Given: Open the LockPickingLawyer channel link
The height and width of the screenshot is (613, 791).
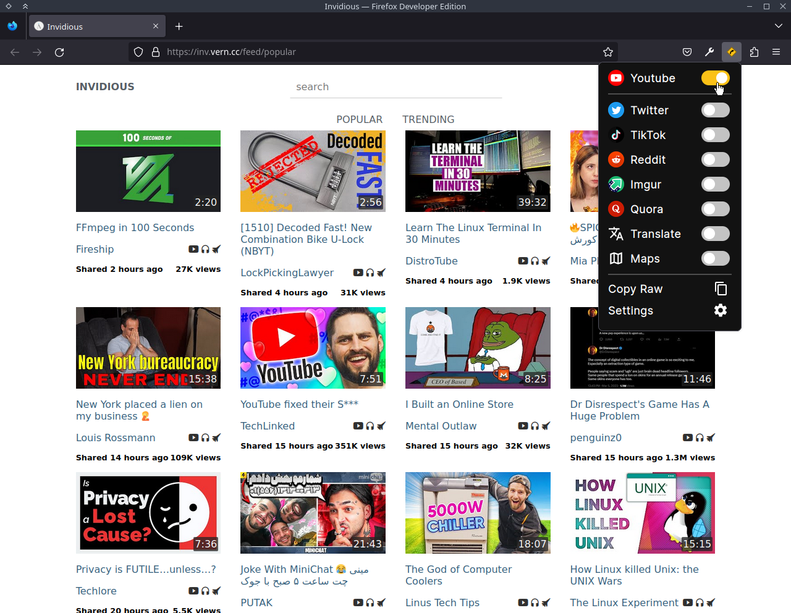Looking at the screenshot, I should [287, 273].
